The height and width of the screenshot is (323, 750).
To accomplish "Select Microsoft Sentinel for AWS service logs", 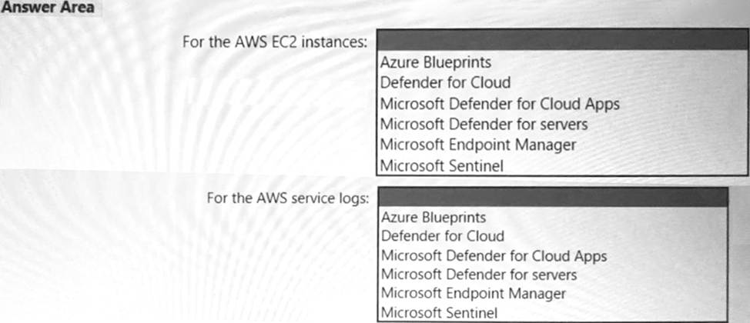I will tap(440, 312).
